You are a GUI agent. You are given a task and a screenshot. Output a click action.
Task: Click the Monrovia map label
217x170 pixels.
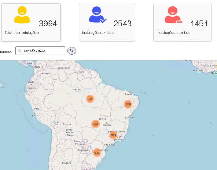tap(198, 70)
